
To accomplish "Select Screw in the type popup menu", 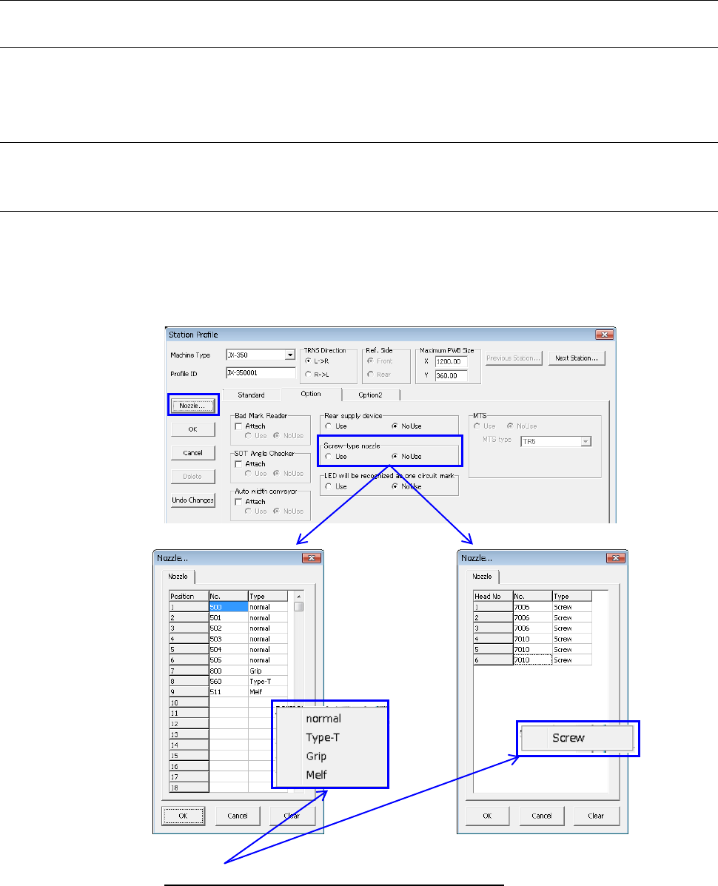I will pyautogui.click(x=568, y=737).
